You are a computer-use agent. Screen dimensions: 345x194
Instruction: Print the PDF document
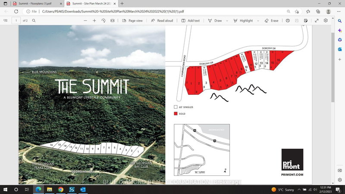(288, 20)
